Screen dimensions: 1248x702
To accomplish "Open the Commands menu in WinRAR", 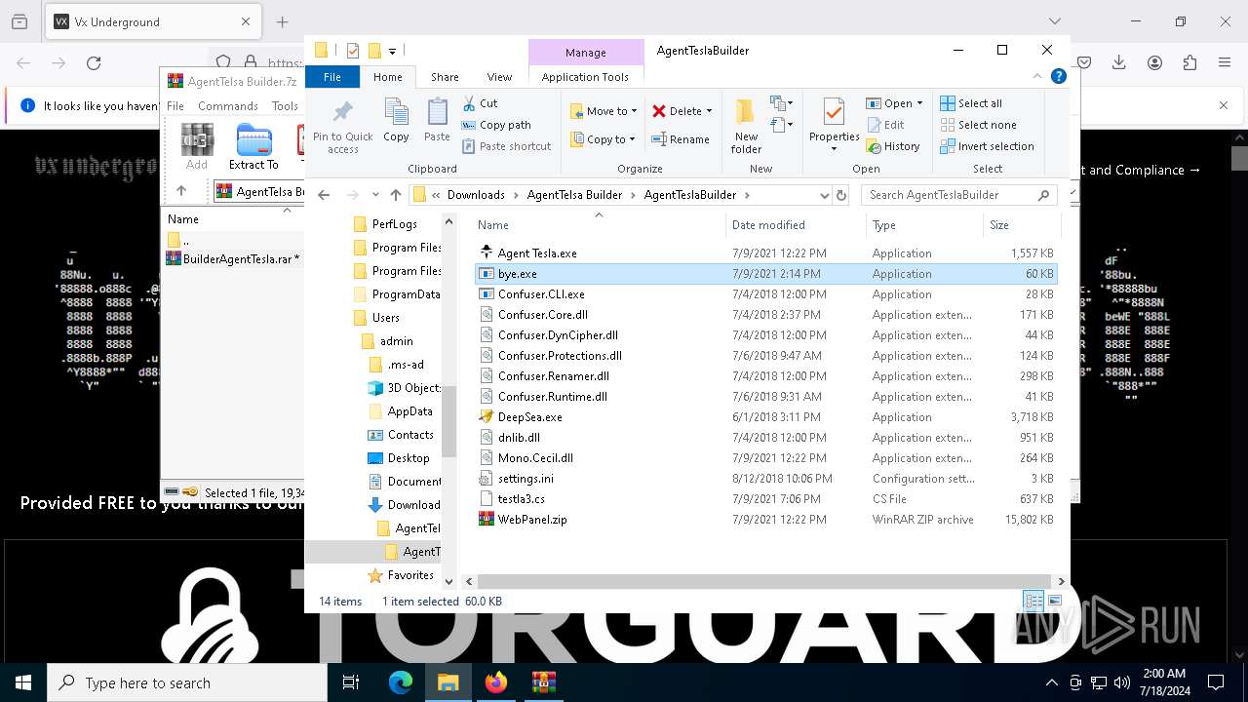I will coord(227,106).
